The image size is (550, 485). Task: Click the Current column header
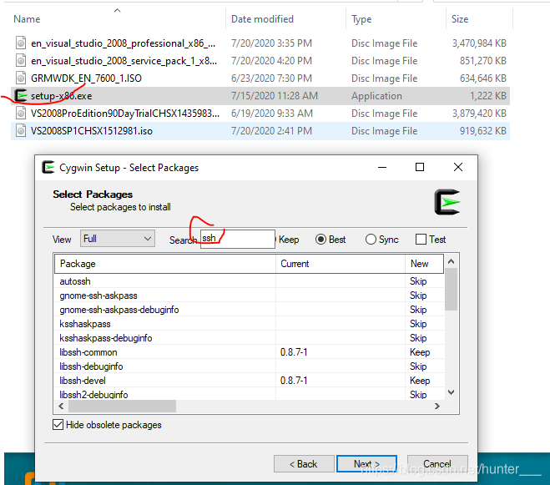341,264
